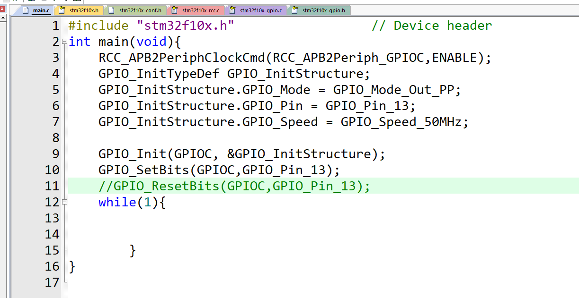
Task: Close the side panel with red X
Action: pyautogui.click(x=2, y=9)
